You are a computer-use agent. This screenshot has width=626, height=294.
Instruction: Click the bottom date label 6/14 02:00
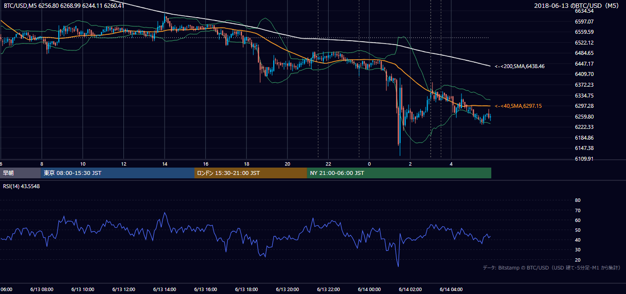coord(410,290)
